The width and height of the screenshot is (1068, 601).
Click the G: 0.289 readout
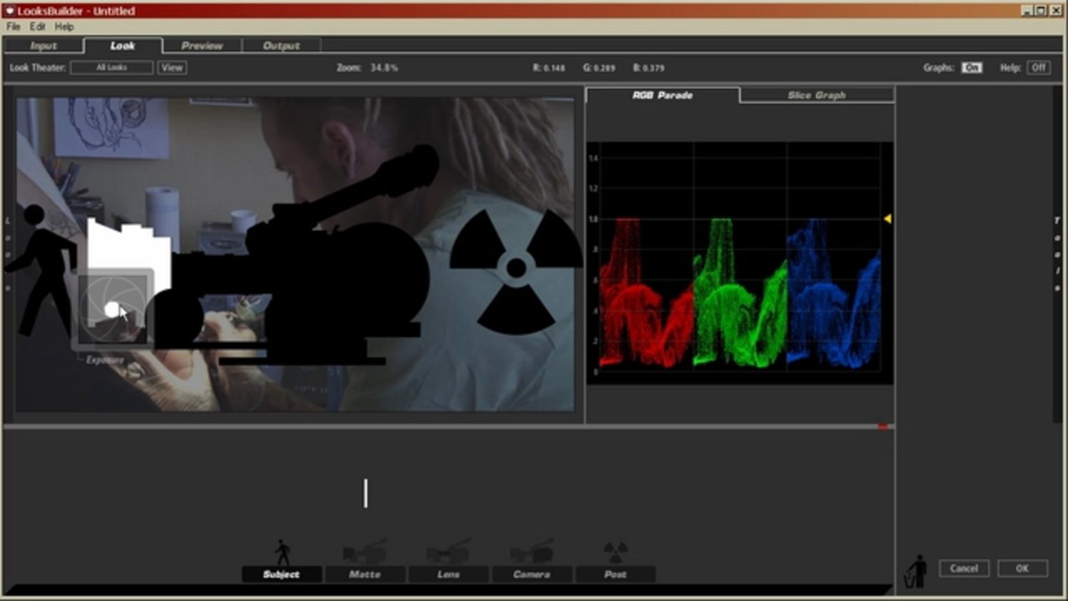[599, 68]
